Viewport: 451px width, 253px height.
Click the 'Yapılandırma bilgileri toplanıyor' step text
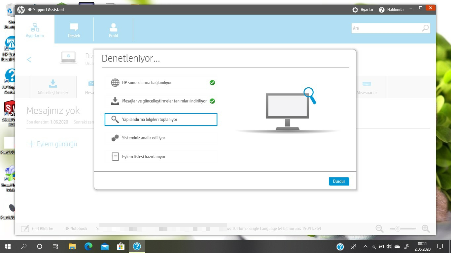click(150, 120)
